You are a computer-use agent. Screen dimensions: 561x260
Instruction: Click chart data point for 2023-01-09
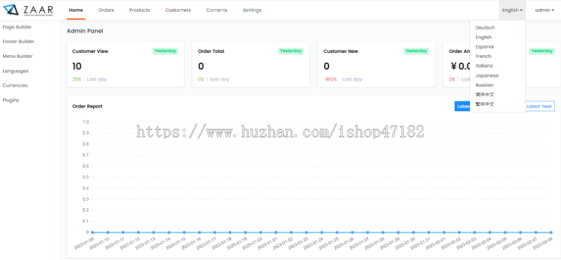(x=92, y=233)
